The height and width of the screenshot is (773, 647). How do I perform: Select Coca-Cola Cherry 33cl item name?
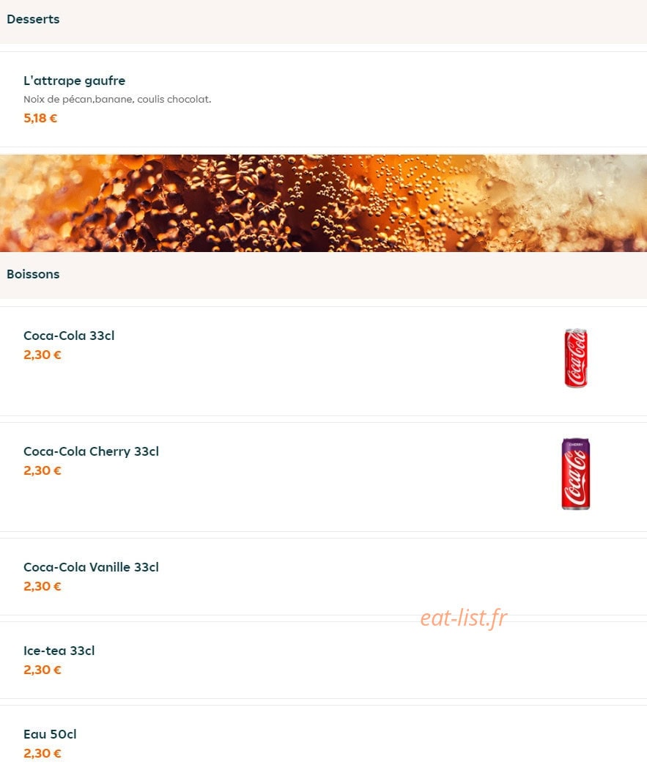point(92,451)
